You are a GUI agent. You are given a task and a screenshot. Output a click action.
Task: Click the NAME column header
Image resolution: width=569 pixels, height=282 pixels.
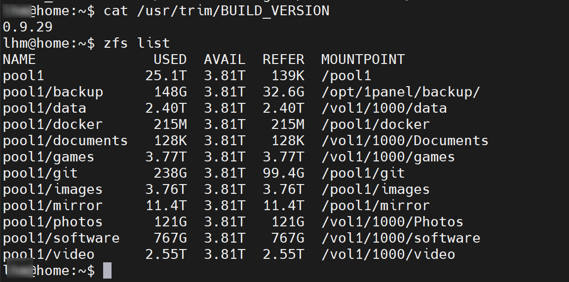pos(19,60)
